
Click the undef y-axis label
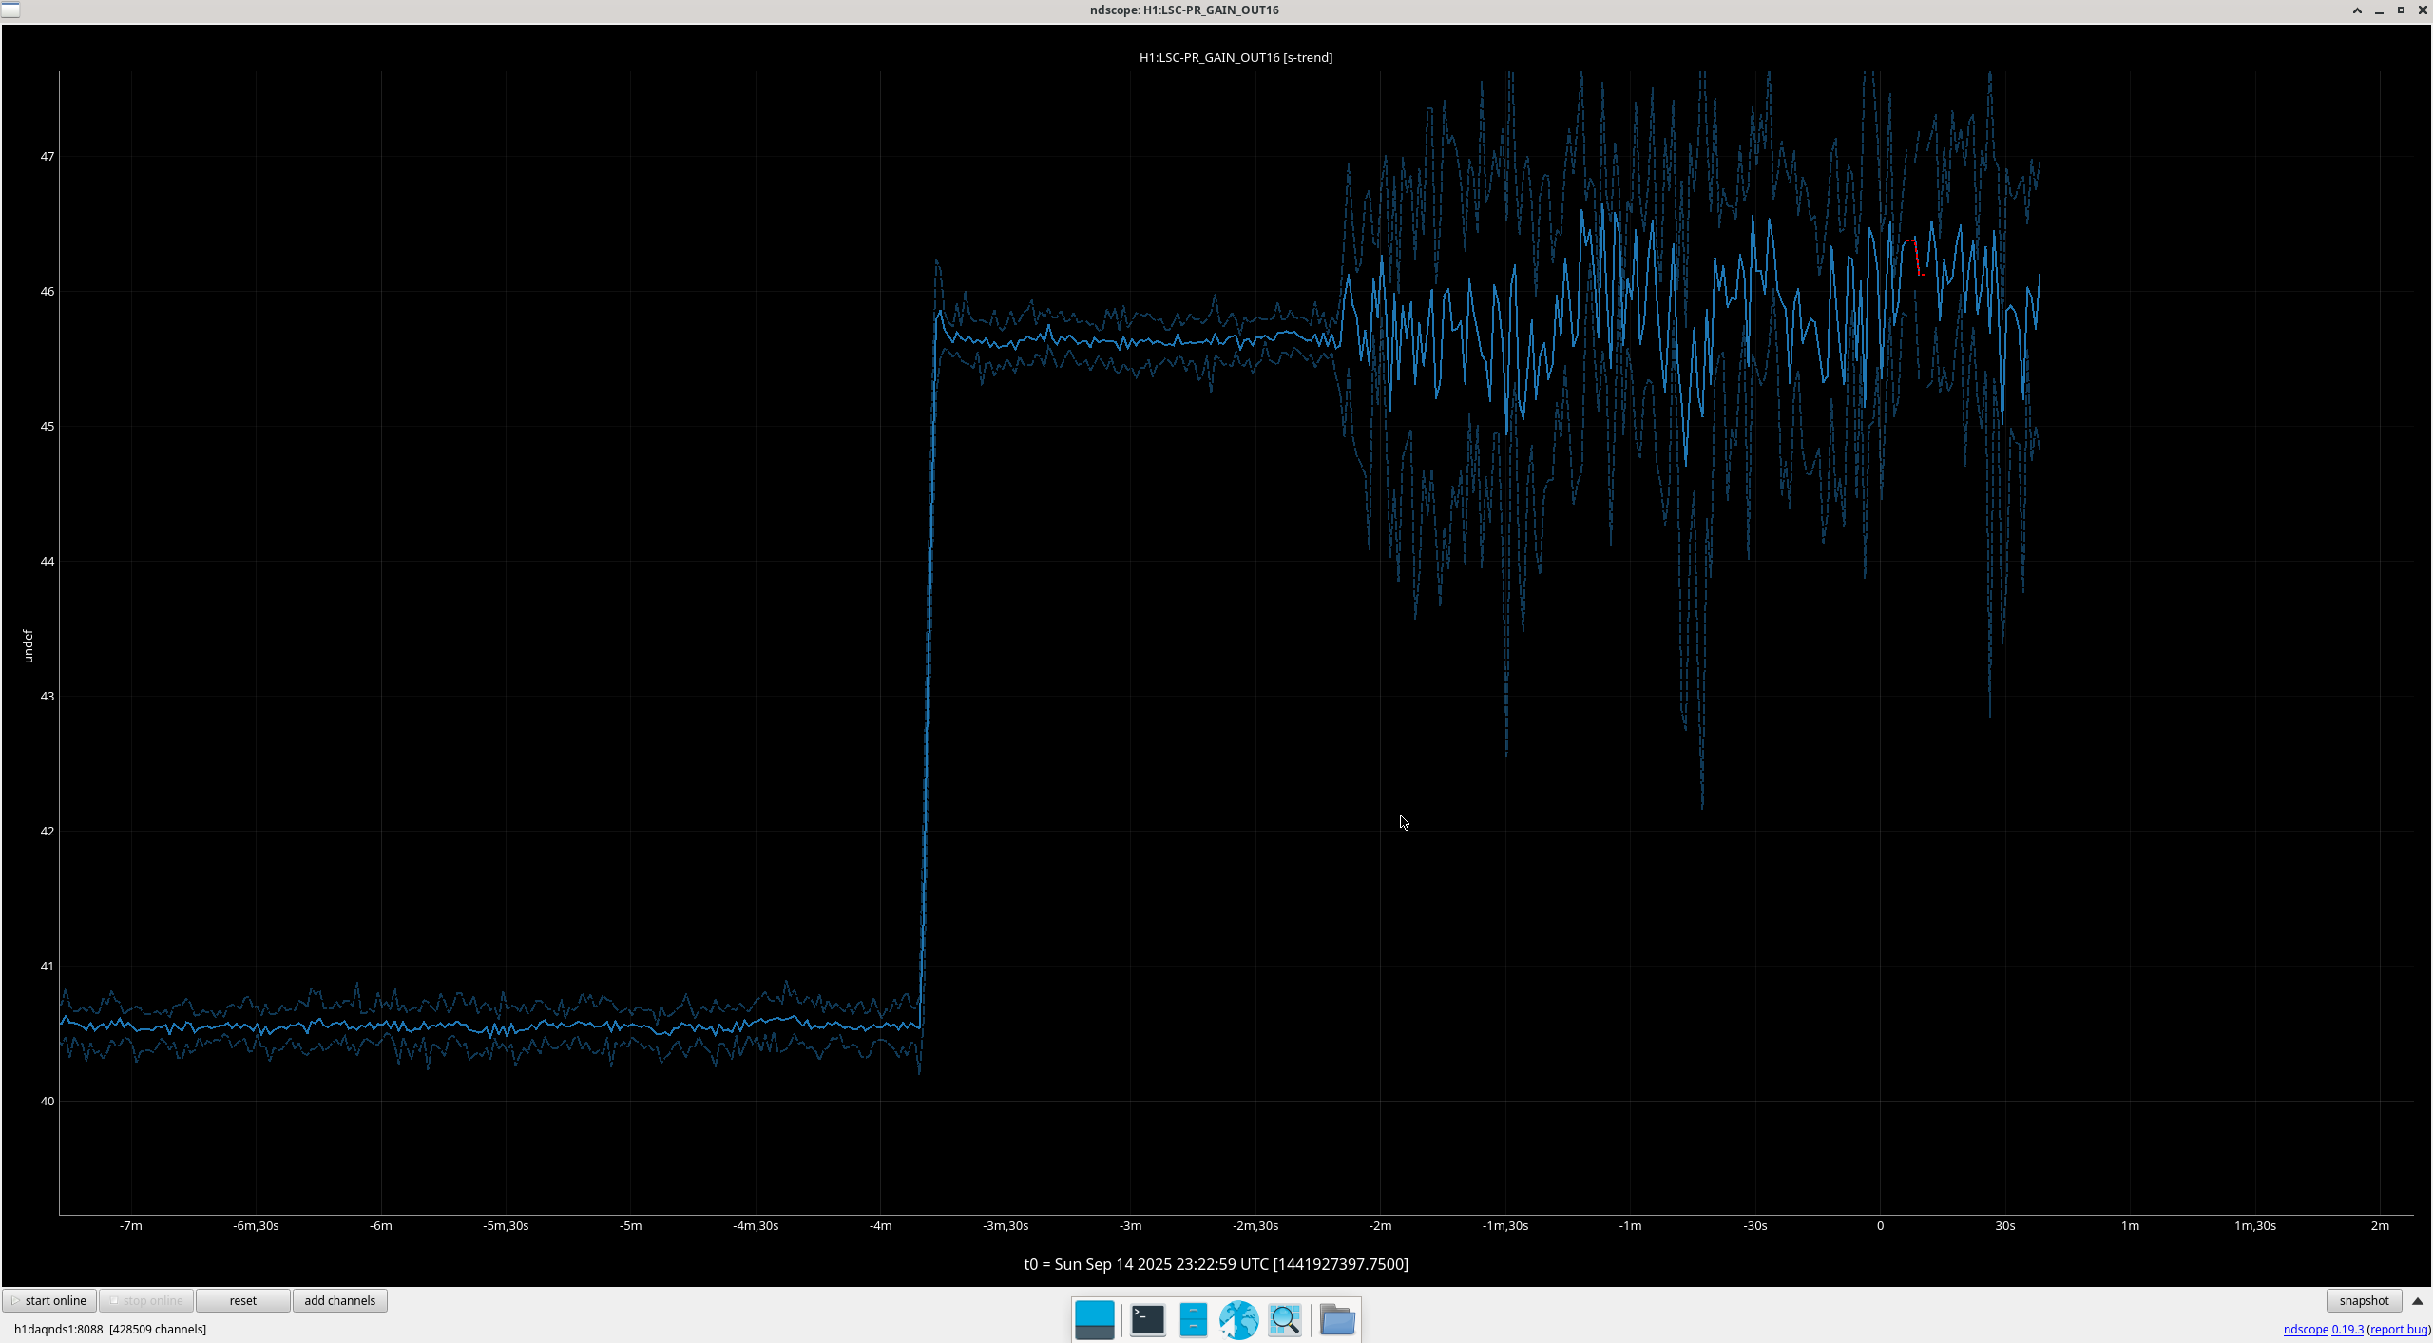click(28, 645)
